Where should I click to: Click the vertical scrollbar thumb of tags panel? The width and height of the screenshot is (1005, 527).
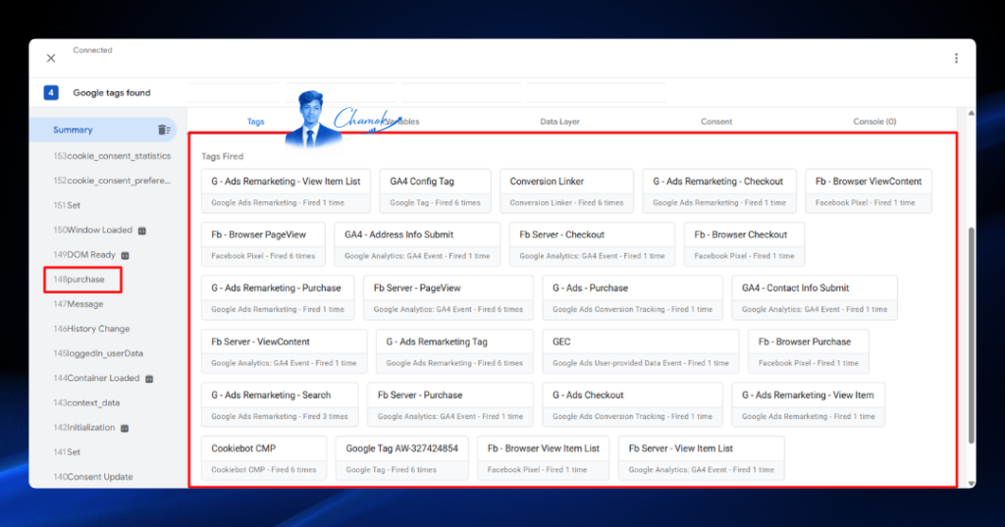click(971, 335)
